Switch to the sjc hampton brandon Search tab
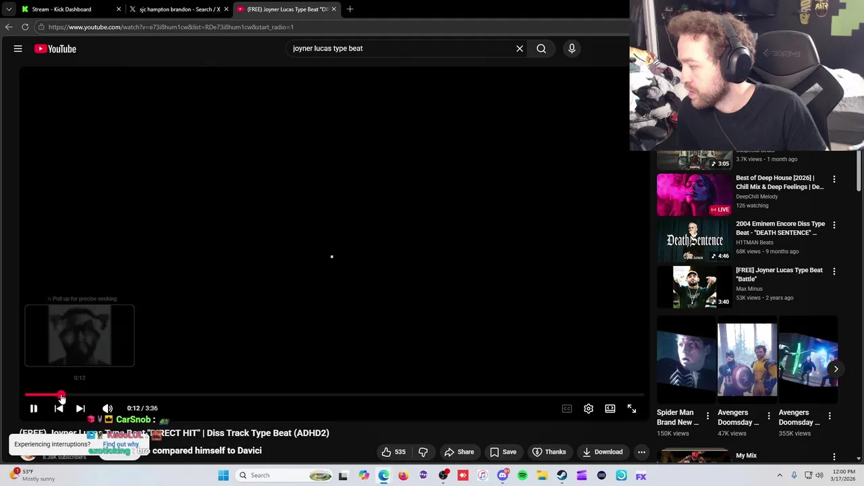864x486 pixels. (x=179, y=9)
